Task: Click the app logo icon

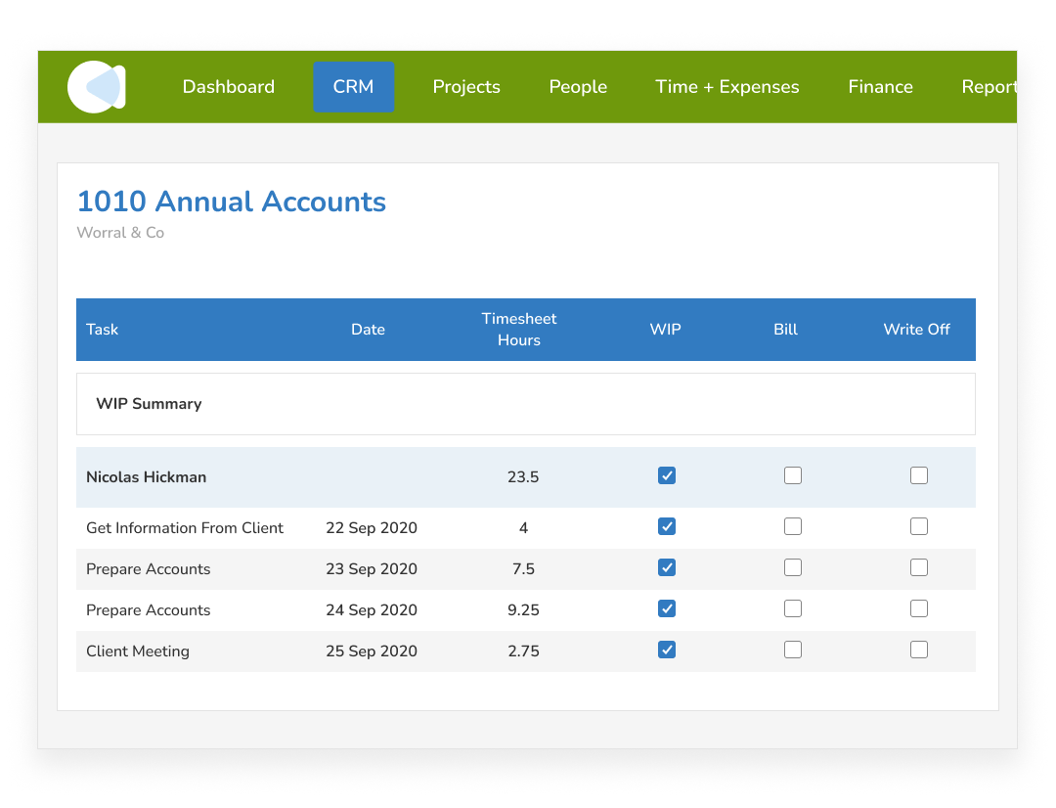Action: pos(96,87)
